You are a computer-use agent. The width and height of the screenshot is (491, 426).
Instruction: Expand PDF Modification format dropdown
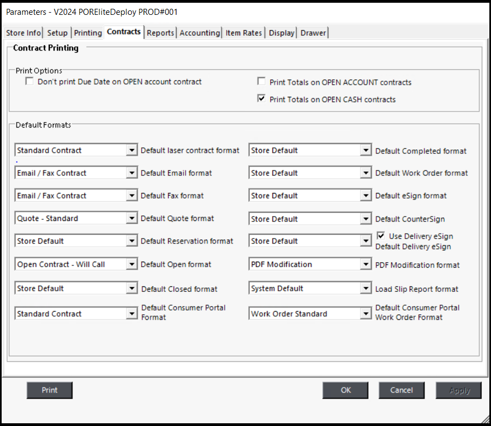pos(366,264)
